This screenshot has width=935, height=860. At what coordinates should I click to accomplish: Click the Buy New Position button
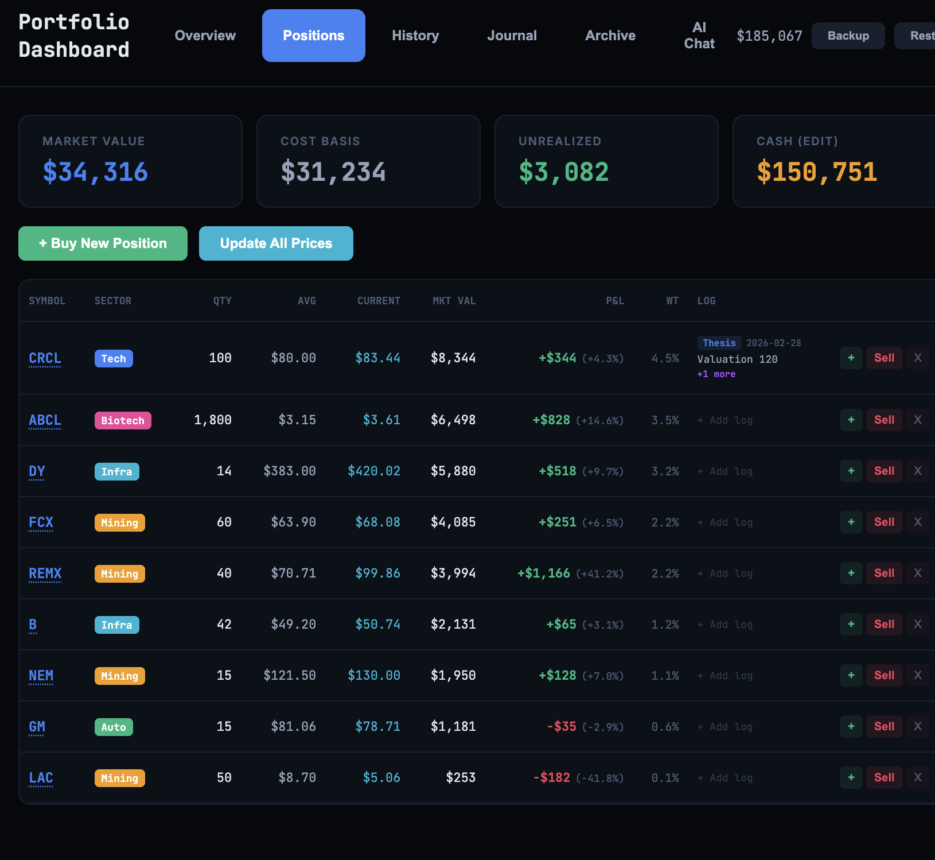click(103, 243)
